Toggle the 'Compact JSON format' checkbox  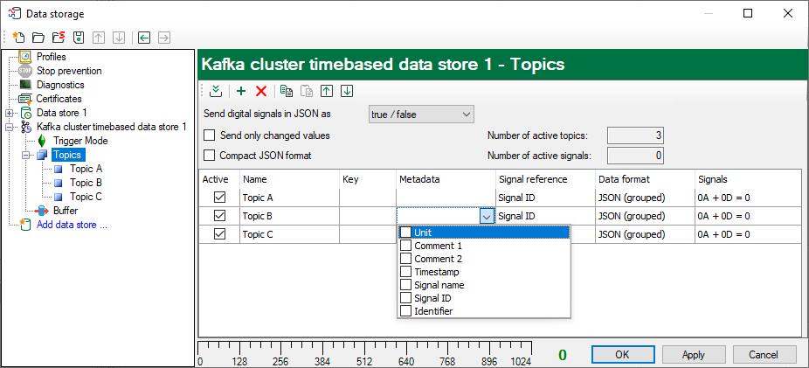point(210,156)
